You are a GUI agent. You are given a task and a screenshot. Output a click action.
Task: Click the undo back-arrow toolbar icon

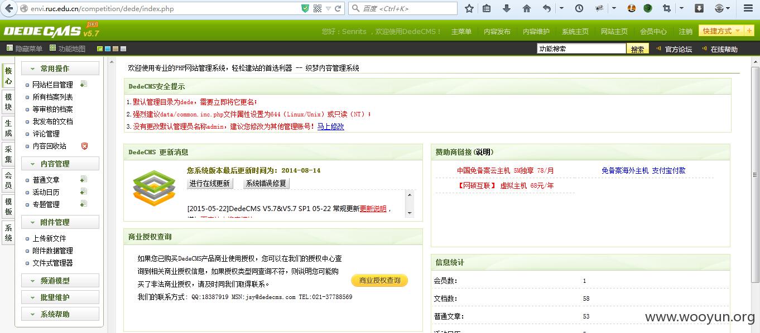547,8
